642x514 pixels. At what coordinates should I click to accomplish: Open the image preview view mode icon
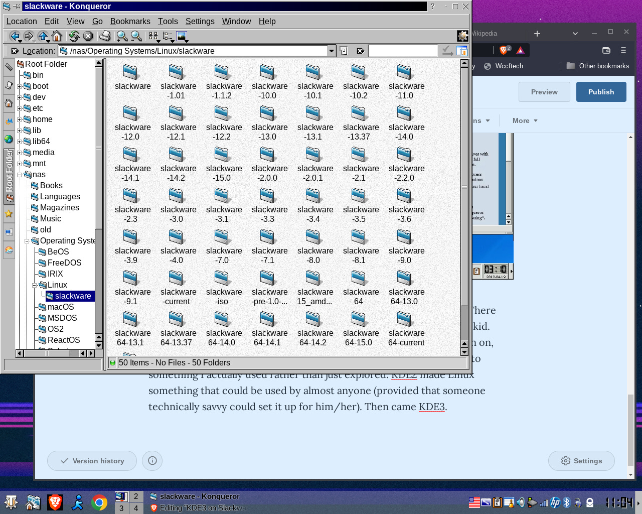click(182, 36)
